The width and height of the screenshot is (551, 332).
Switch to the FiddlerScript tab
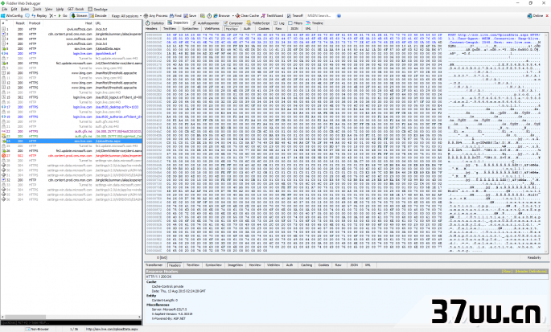coord(258,23)
